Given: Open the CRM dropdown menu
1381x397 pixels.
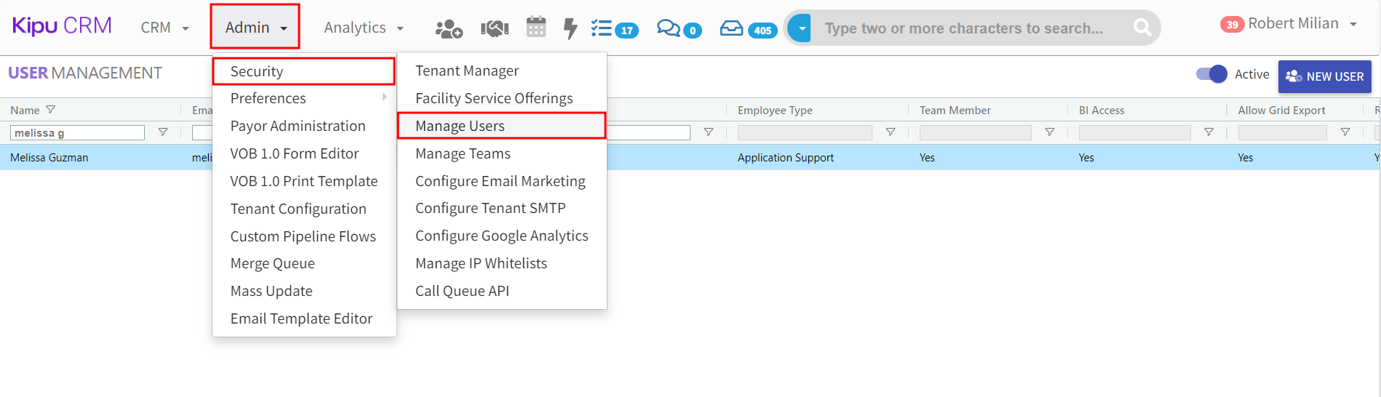Looking at the screenshot, I should [x=164, y=28].
